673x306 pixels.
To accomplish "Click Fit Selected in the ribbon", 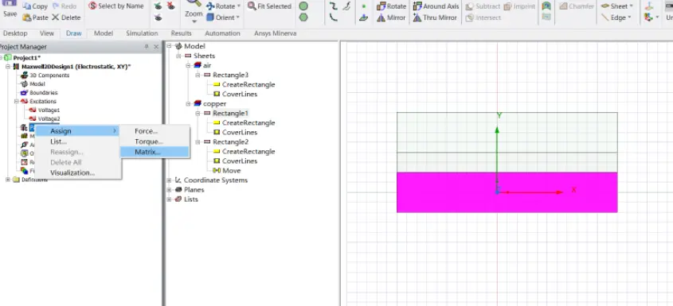I will point(269,6).
